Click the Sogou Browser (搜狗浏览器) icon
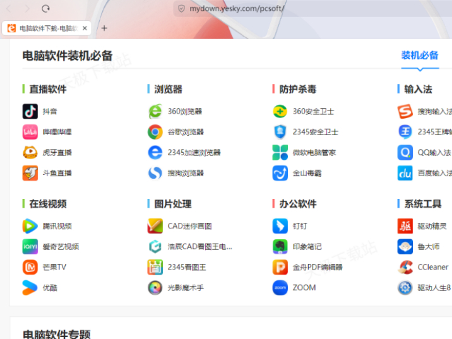The height and width of the screenshot is (339, 452). point(155,173)
